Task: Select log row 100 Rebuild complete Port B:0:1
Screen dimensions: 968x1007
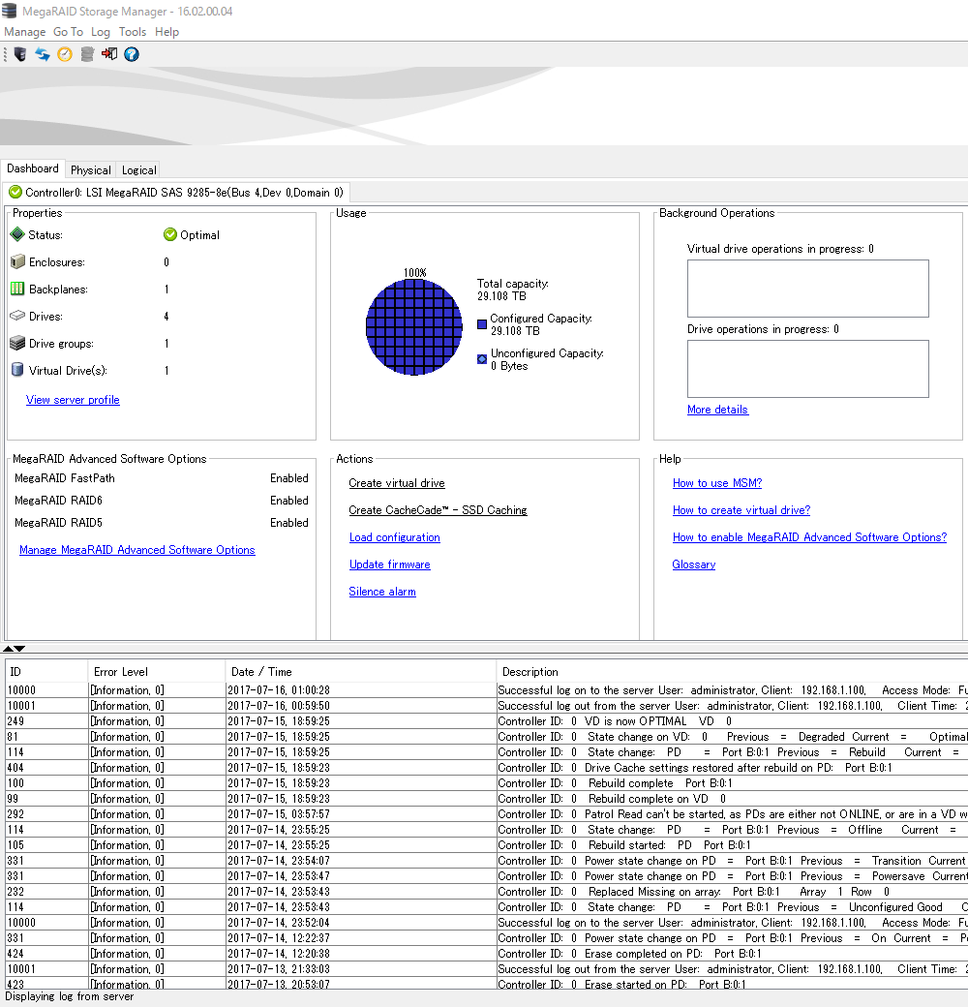Action: point(487,783)
